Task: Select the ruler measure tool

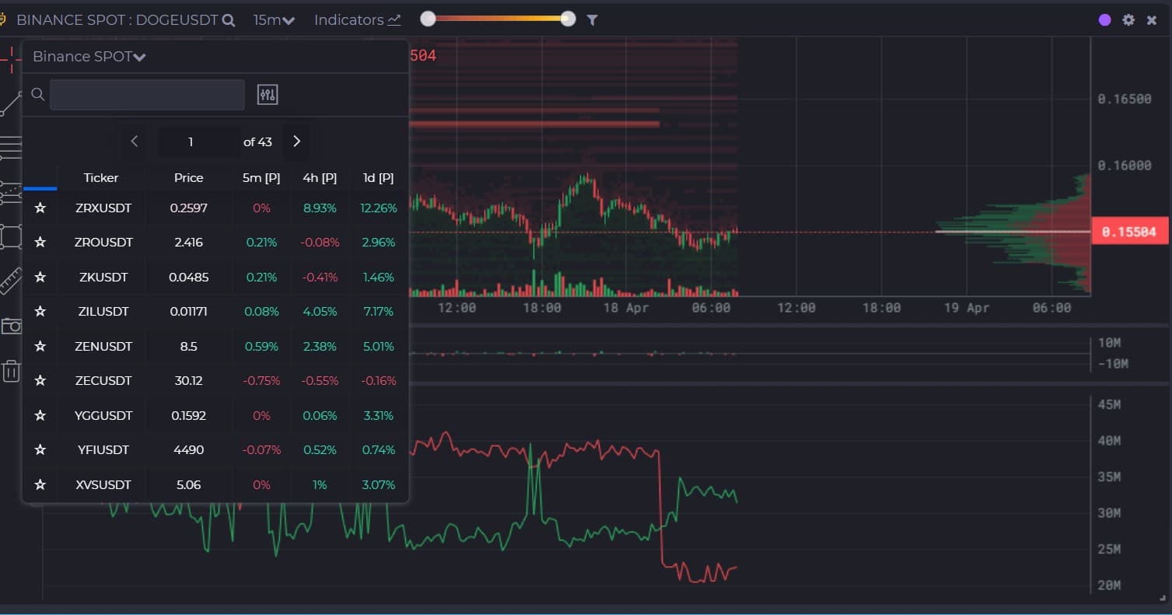Action: (11, 281)
